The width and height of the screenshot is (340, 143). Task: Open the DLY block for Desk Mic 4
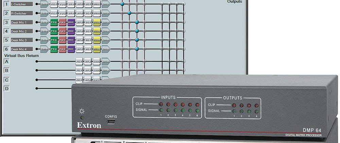88,49
